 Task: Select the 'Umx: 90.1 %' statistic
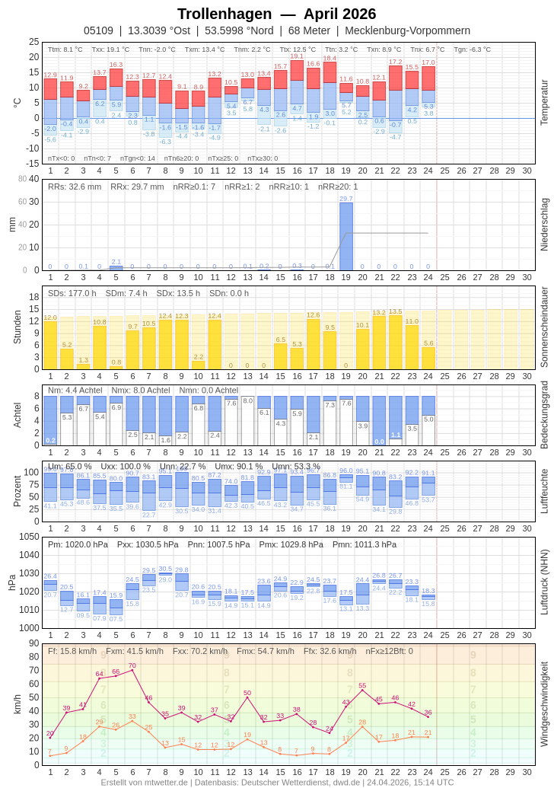coord(239,467)
